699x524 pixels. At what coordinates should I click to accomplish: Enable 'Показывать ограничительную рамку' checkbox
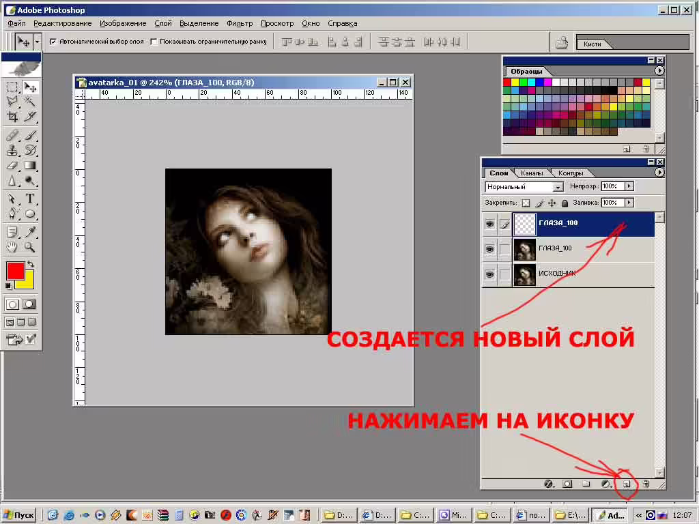tap(154, 42)
